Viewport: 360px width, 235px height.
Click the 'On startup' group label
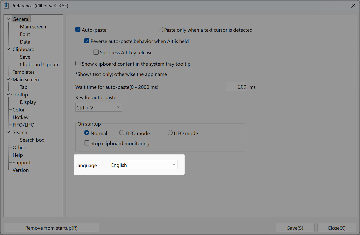89,124
